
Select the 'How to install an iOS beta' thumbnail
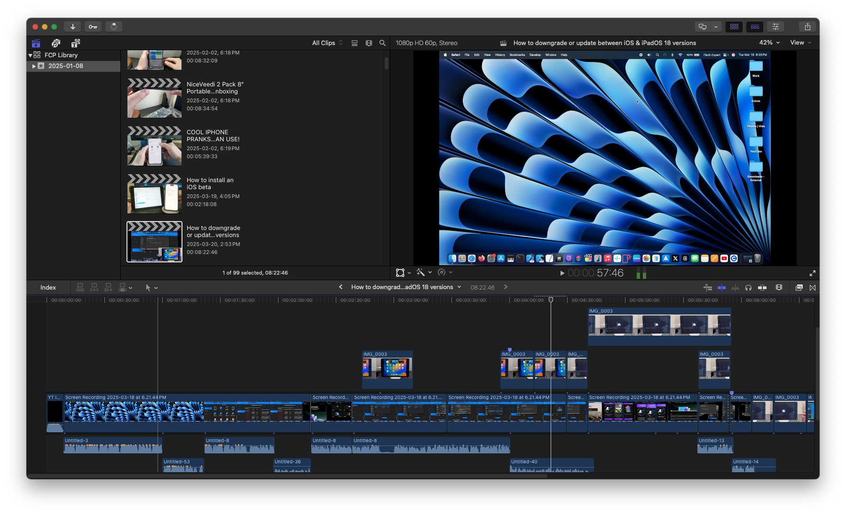[x=154, y=194]
